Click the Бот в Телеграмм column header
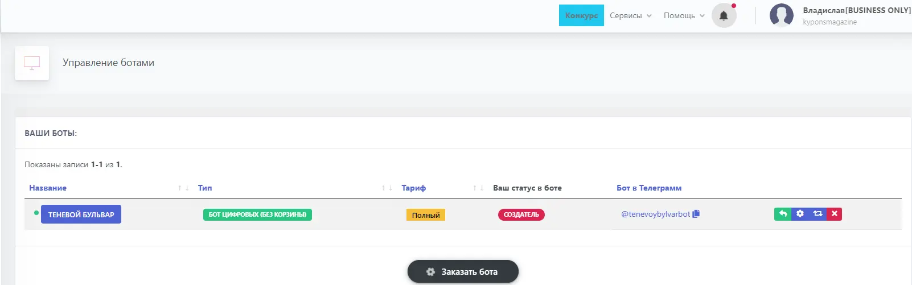912x285 pixels. (649, 188)
